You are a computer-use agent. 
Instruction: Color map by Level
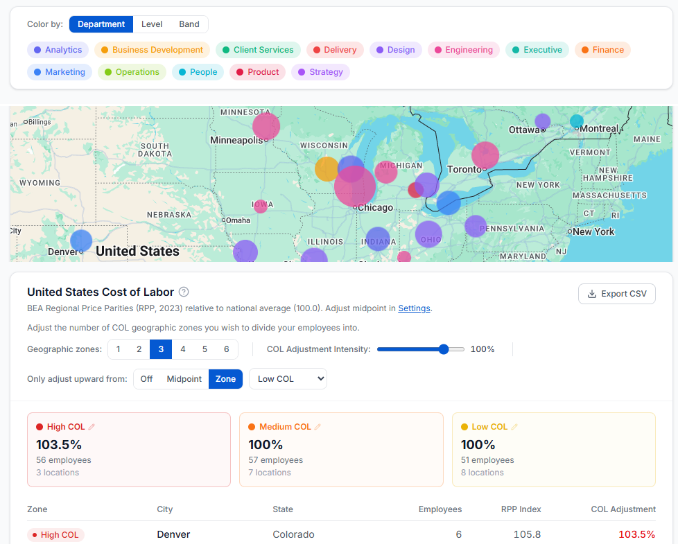coord(152,24)
